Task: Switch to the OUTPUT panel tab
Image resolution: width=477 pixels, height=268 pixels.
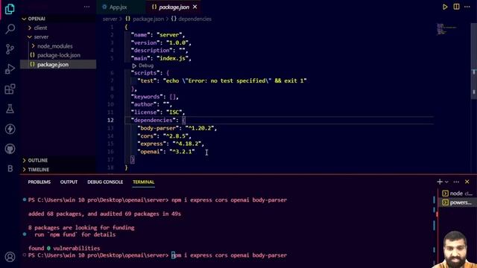Action: pyautogui.click(x=69, y=182)
